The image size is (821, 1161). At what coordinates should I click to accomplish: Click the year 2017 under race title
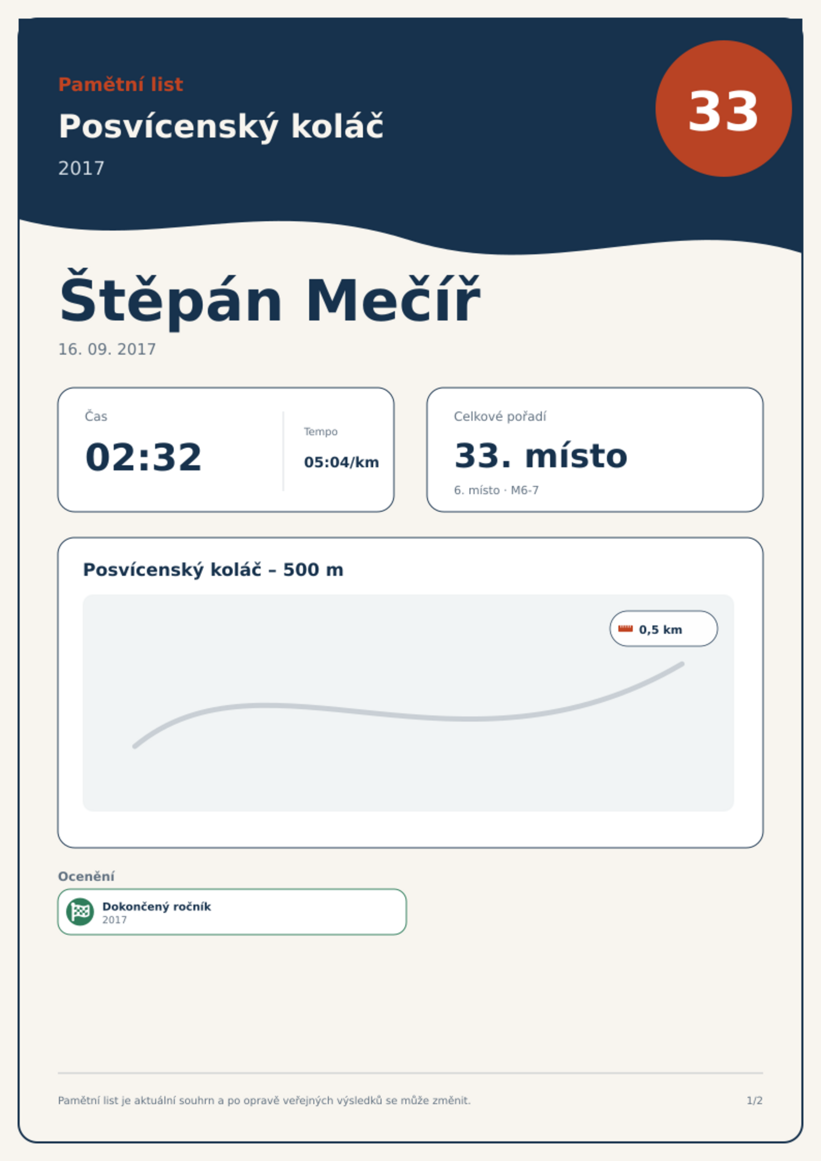click(81, 169)
